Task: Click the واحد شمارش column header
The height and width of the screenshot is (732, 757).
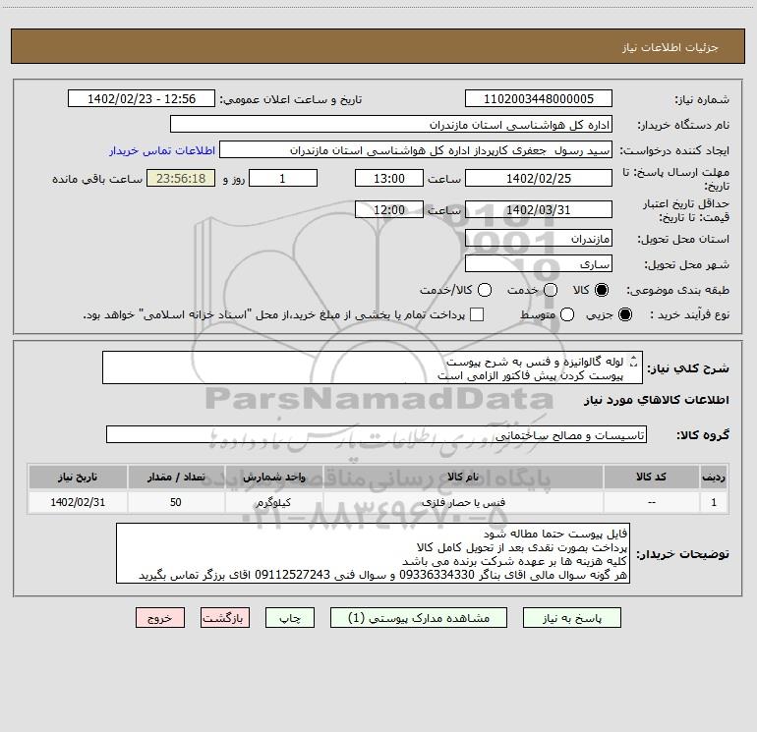Action: 273,477
